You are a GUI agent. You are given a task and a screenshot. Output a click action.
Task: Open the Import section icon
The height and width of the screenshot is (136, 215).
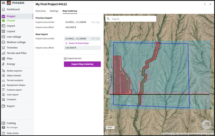pos(4,26)
